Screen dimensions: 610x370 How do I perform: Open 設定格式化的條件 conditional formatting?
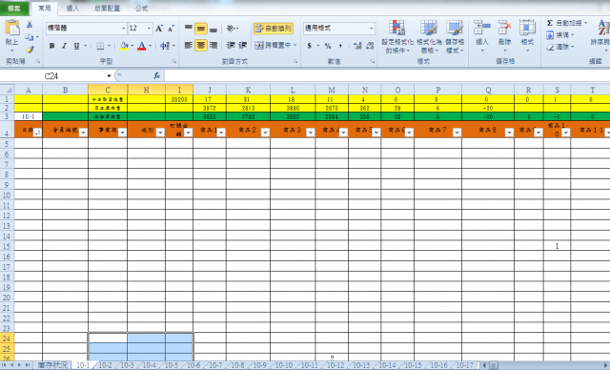click(397, 36)
